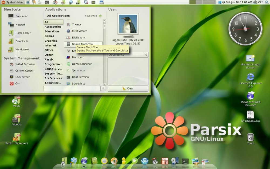The width and height of the screenshot is (270, 169).
Task: Click the terminal icon in top panel
Action: click(x=47, y=2)
